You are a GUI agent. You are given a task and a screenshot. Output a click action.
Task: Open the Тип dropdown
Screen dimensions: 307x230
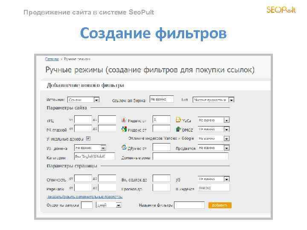point(214,100)
